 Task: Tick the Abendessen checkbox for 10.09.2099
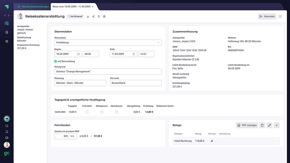click(x=116, y=112)
